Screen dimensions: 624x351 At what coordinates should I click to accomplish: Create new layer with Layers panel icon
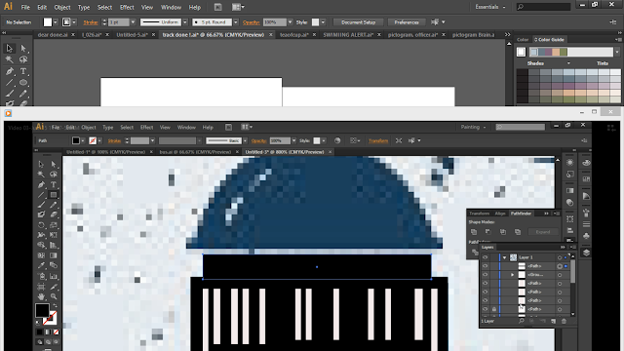tap(553, 321)
